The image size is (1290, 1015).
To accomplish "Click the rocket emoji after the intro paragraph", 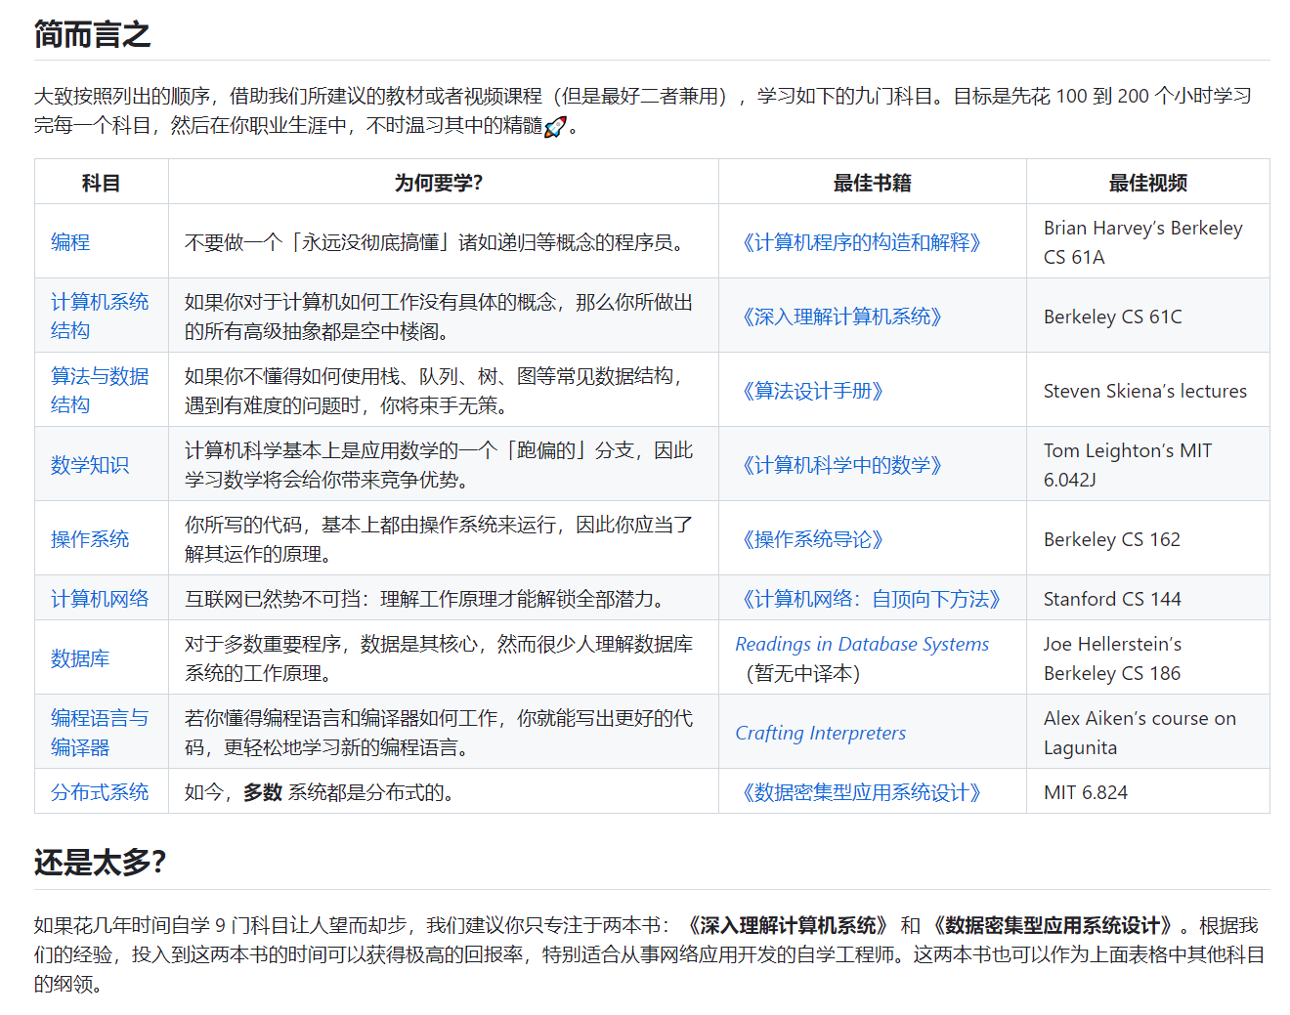I will click(555, 127).
